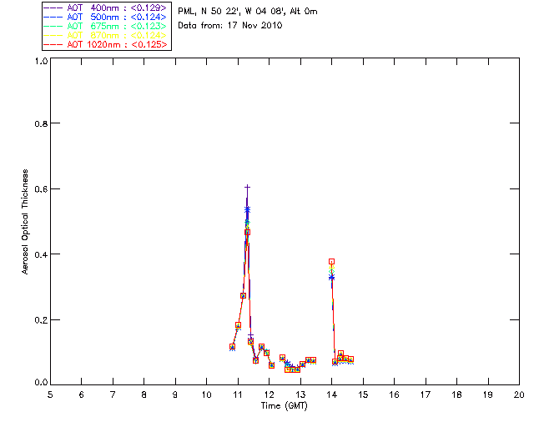Viewport: 534px width, 427px height.
Task: Click the blue dashed line sample in legend
Action: [53, 17]
